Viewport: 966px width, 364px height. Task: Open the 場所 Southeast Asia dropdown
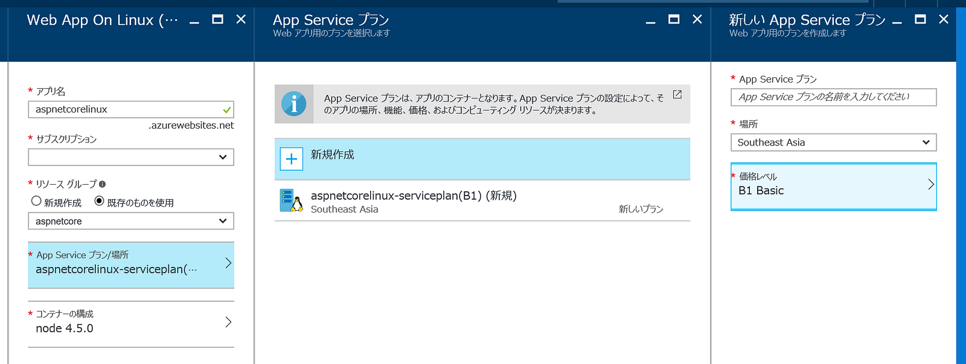tap(834, 142)
